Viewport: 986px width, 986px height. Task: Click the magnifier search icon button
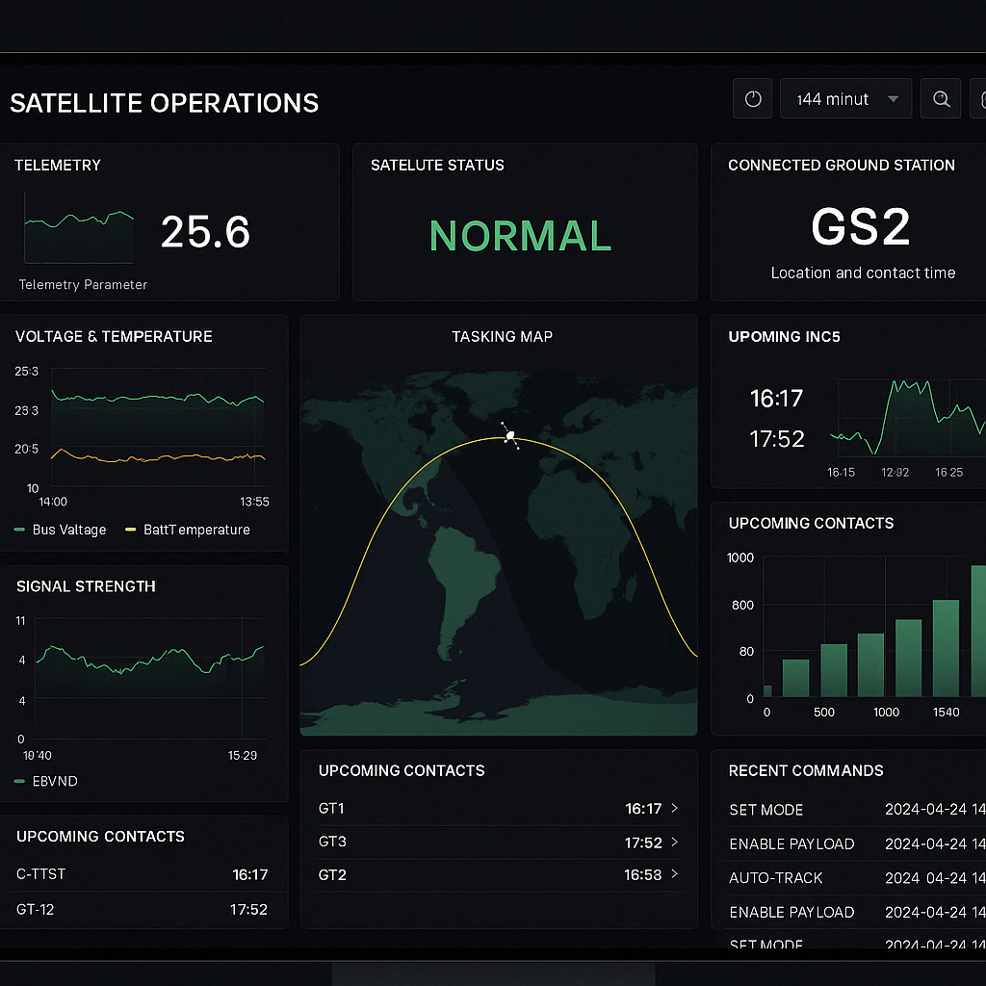pos(941,99)
